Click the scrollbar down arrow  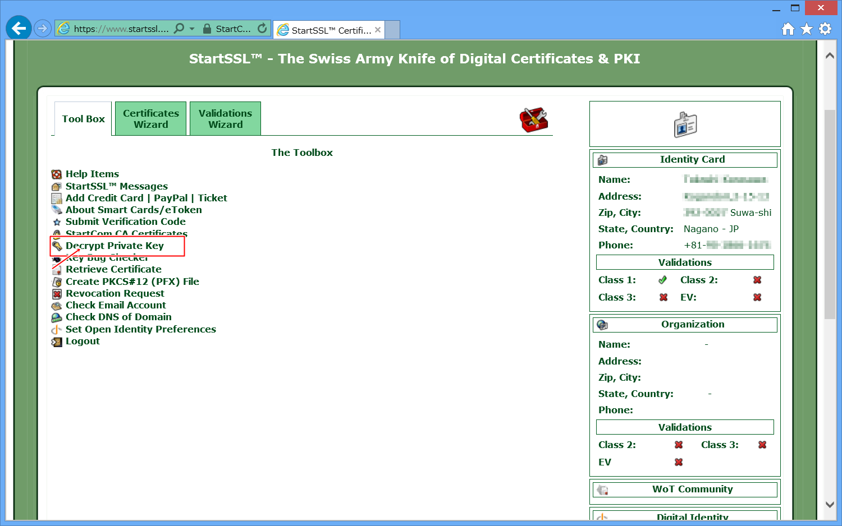(830, 504)
